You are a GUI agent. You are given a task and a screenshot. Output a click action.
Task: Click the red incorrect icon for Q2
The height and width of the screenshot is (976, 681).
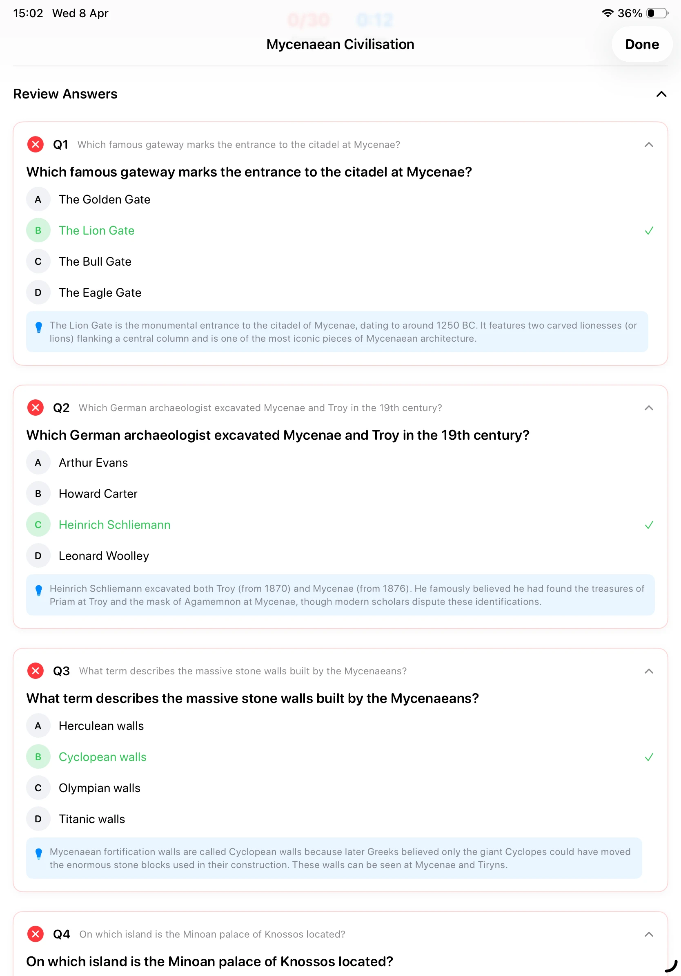point(35,407)
